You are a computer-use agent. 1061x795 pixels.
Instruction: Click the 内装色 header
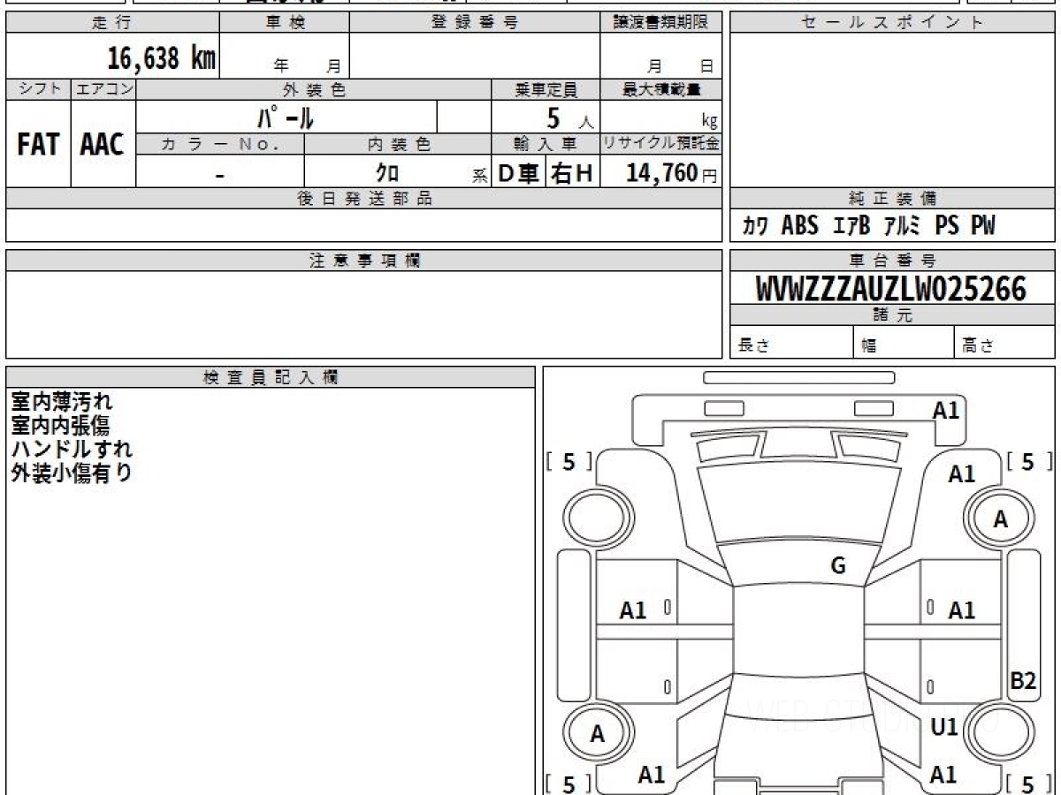pyautogui.click(x=398, y=144)
